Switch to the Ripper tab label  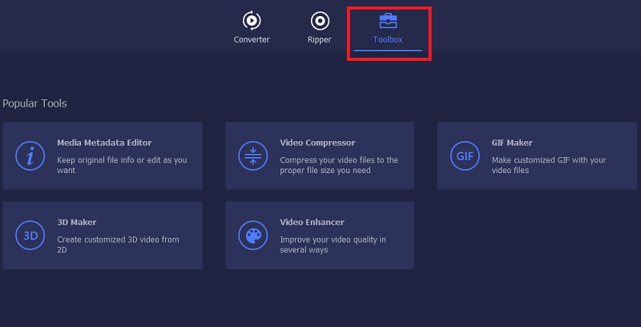320,39
